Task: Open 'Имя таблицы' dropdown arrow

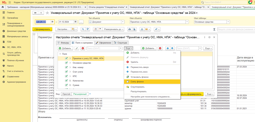Action: click(229, 22)
